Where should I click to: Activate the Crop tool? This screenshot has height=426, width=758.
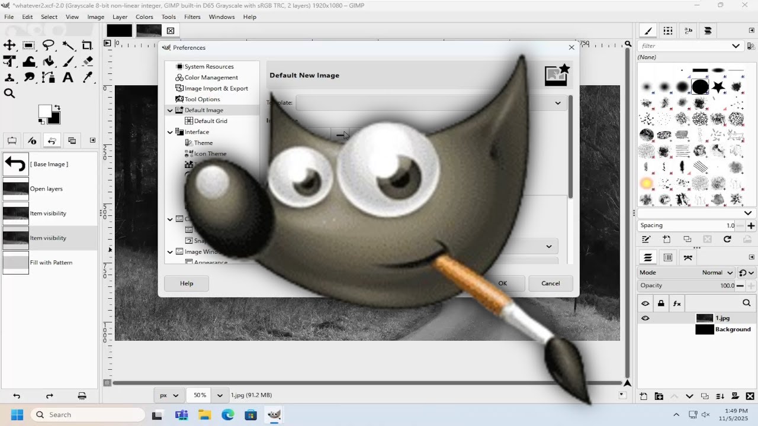(87, 46)
